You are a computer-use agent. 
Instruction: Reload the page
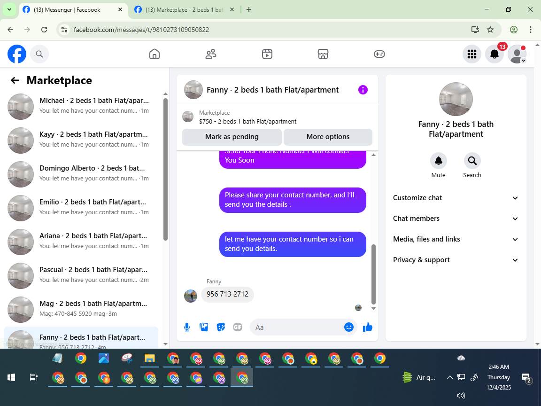(44, 30)
